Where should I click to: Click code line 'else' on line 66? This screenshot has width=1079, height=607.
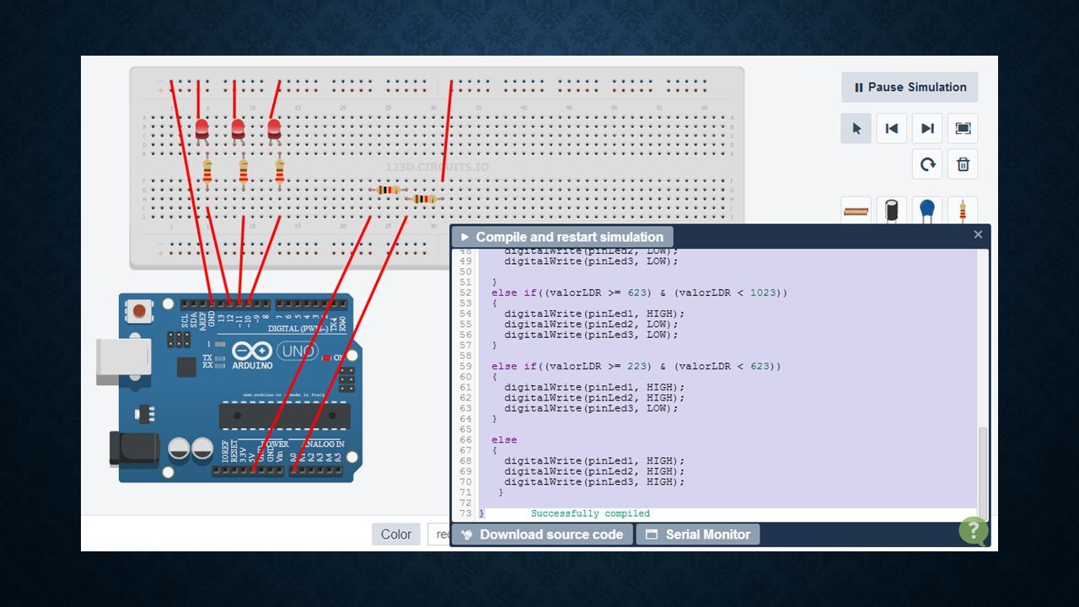pos(504,440)
